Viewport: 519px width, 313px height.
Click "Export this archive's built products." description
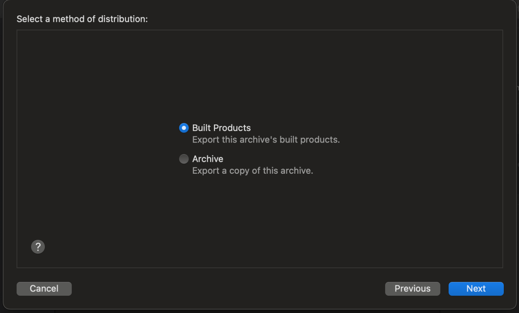266,140
